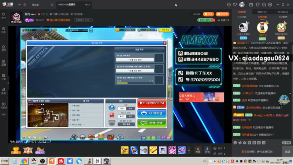Viewport: 293px width, 165px height.
Task: Click the orange 游戏吧 button
Action: pyautogui.click(x=222, y=14)
